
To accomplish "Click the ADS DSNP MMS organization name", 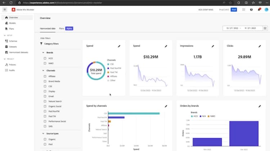I will click(x=206, y=10).
